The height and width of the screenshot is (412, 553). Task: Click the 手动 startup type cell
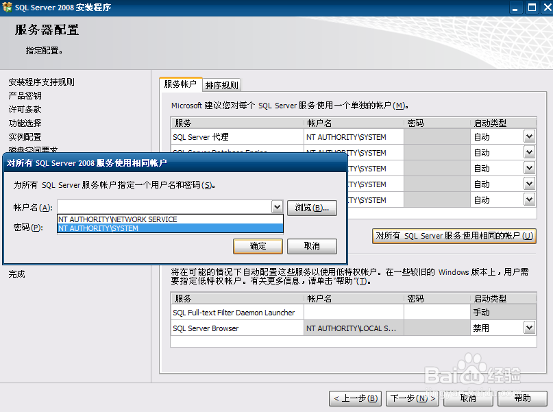pos(503,313)
